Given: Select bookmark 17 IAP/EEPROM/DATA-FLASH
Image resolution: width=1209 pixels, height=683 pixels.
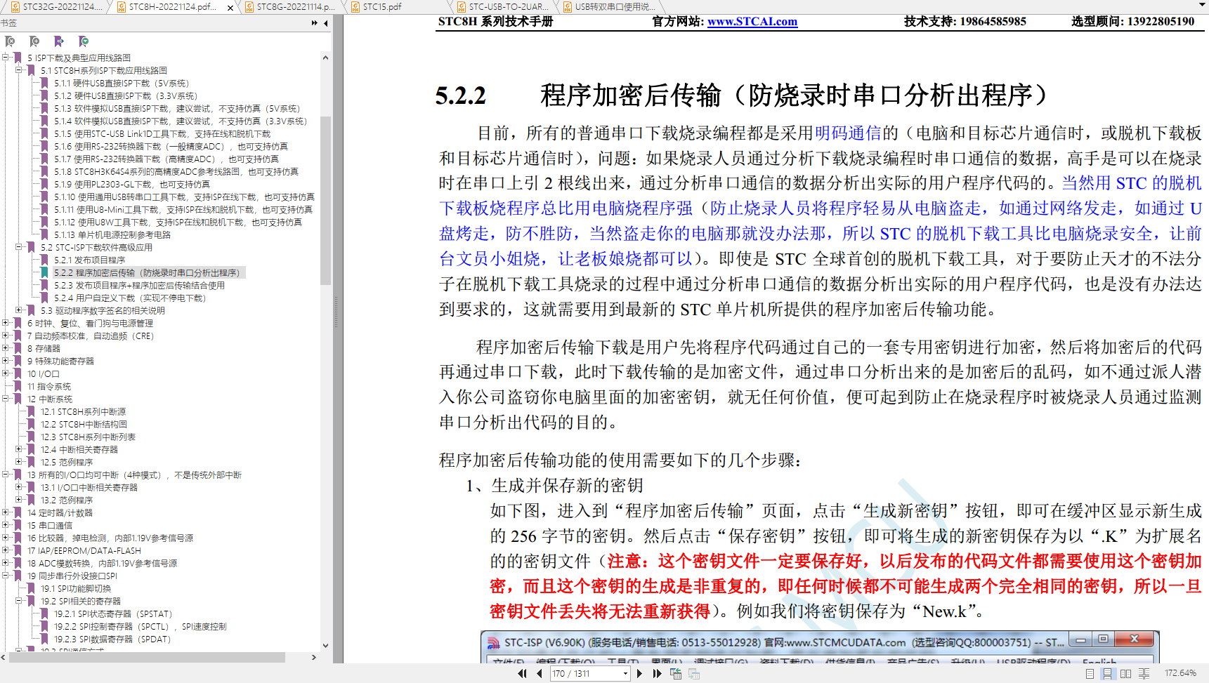Looking at the screenshot, I should pos(84,550).
